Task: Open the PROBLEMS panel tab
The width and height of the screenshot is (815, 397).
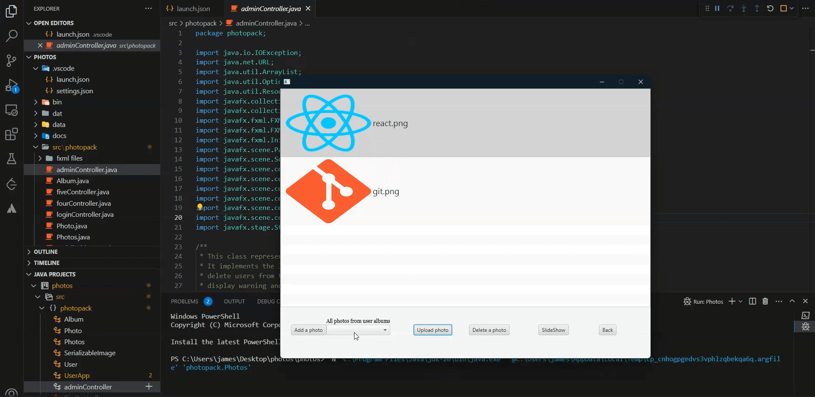Action: click(184, 301)
